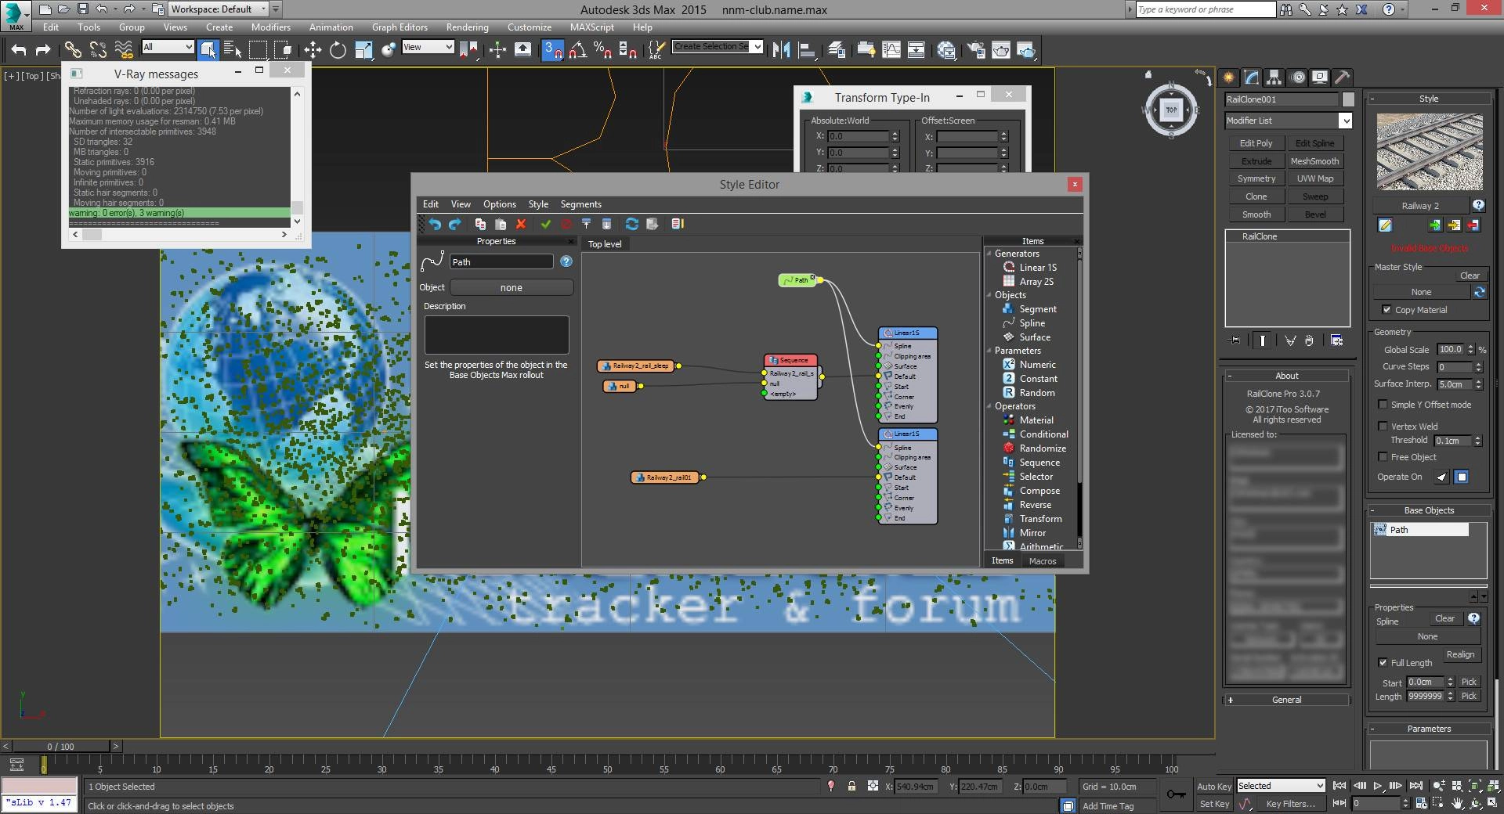This screenshot has width=1504, height=814.
Task: Collapse the Operators group in Items list
Action: (x=989, y=406)
